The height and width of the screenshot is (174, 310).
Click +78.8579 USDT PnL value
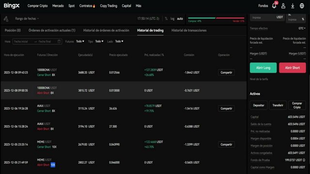click(x=153, y=106)
